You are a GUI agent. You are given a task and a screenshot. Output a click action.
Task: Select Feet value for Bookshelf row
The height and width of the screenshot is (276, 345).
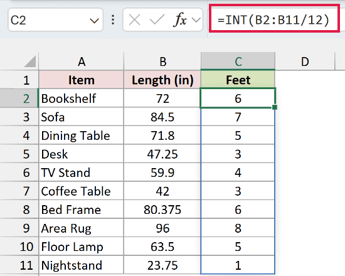(238, 98)
